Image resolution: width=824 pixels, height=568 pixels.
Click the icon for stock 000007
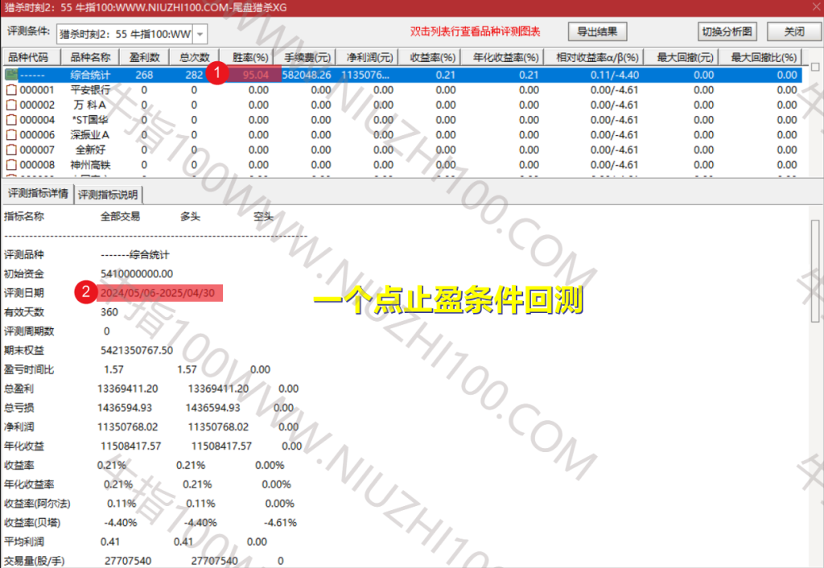(x=11, y=150)
